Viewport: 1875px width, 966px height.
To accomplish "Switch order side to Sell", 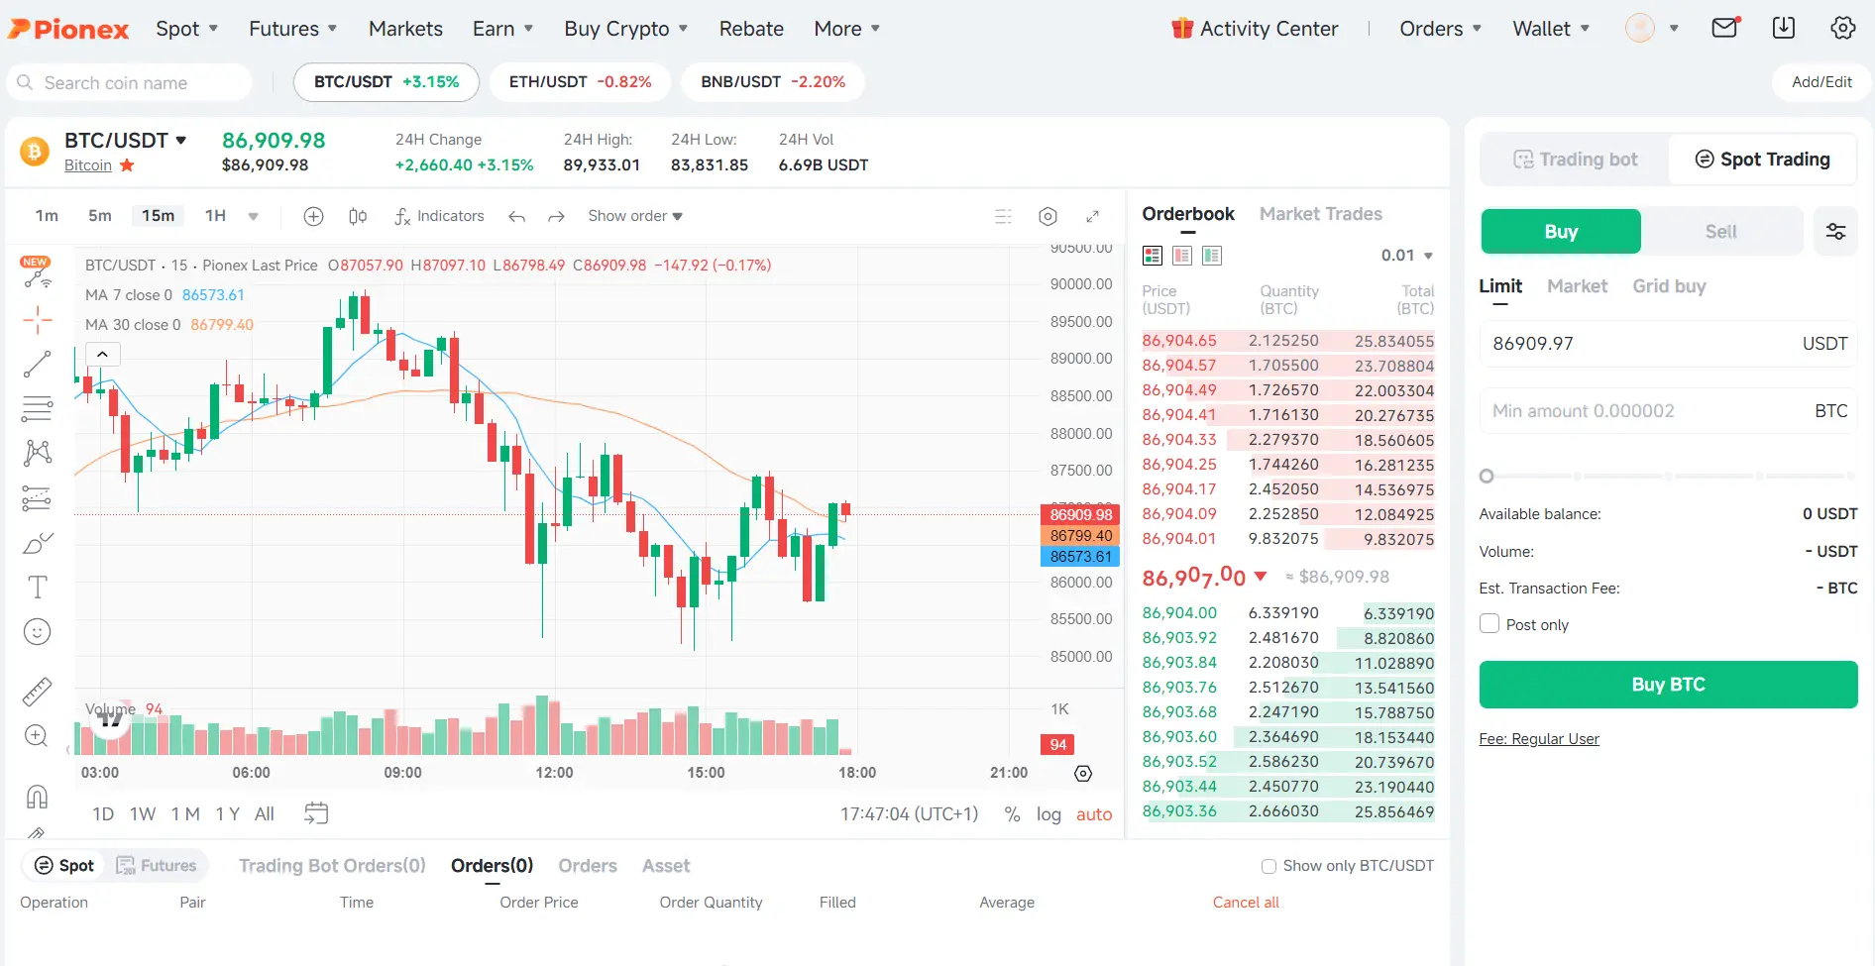I will [x=1720, y=232].
